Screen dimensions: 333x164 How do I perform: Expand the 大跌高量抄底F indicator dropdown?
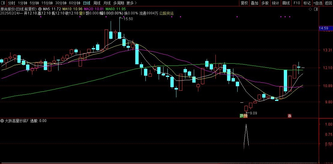pos(2,121)
